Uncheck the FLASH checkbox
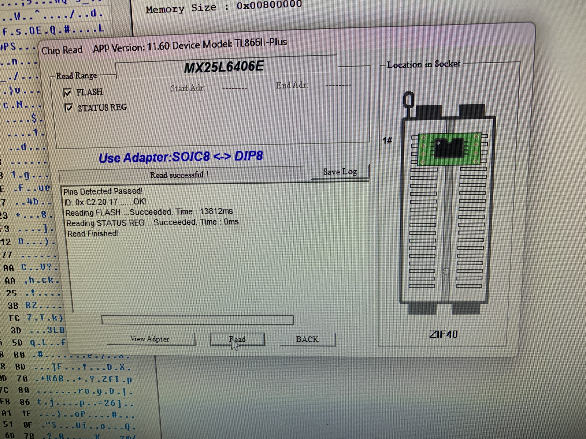The width and height of the screenshot is (586, 439). pyautogui.click(x=68, y=93)
